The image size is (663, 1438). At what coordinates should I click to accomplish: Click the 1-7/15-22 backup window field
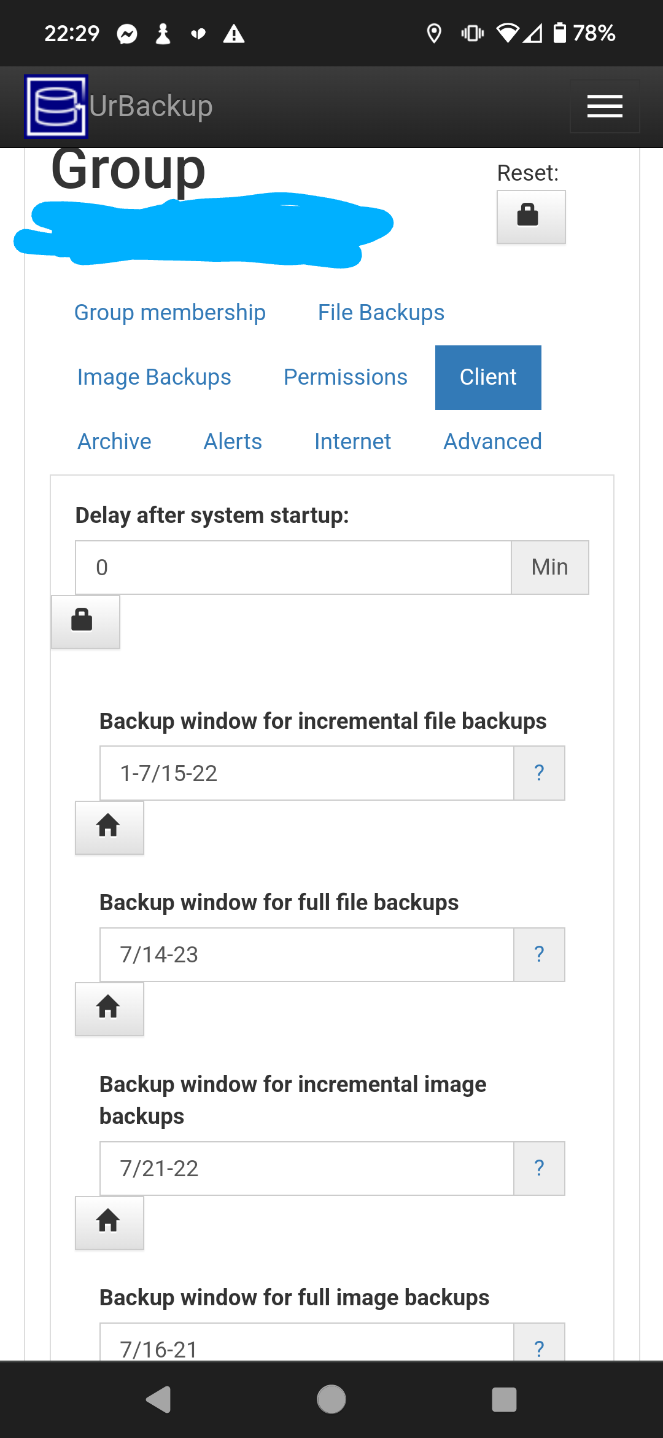[x=307, y=773]
